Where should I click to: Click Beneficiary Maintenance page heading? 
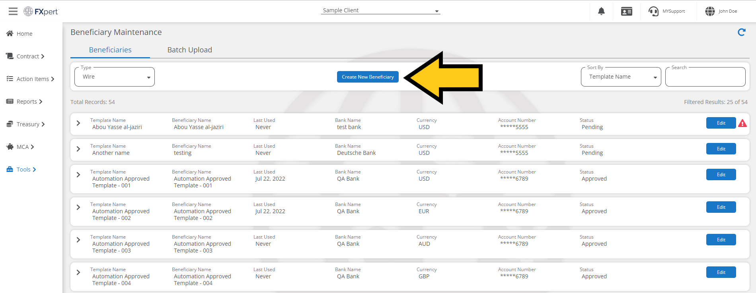coord(116,32)
